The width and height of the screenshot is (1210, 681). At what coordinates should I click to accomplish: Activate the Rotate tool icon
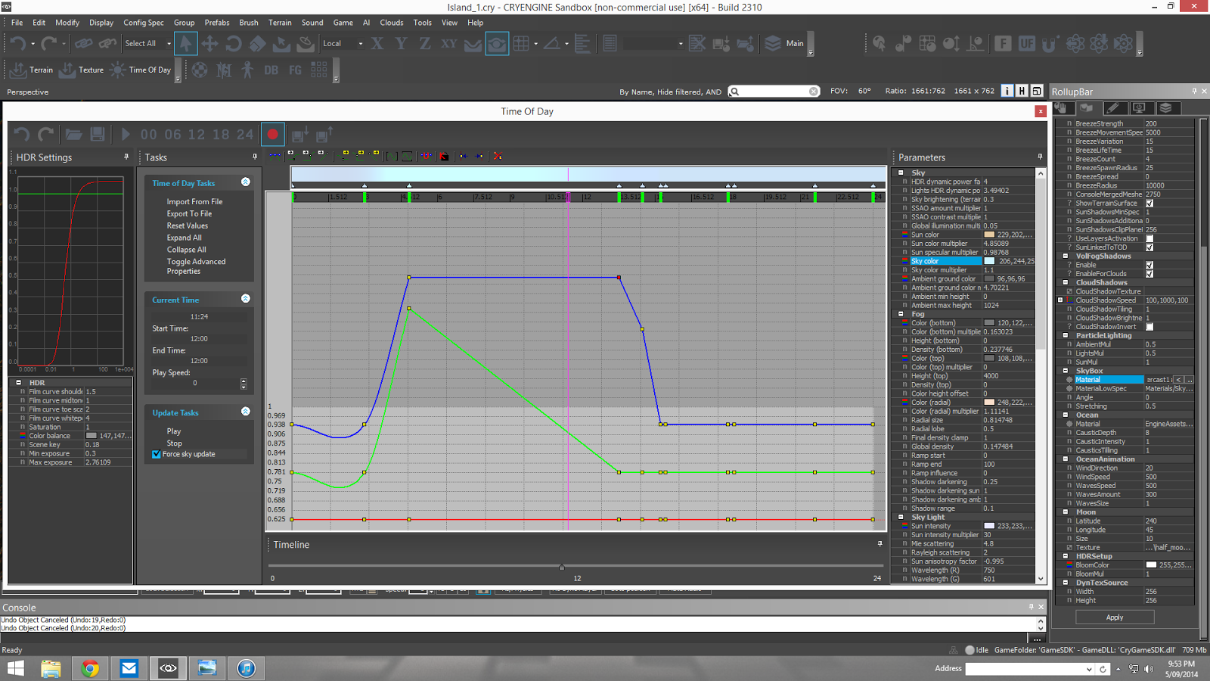(x=234, y=43)
